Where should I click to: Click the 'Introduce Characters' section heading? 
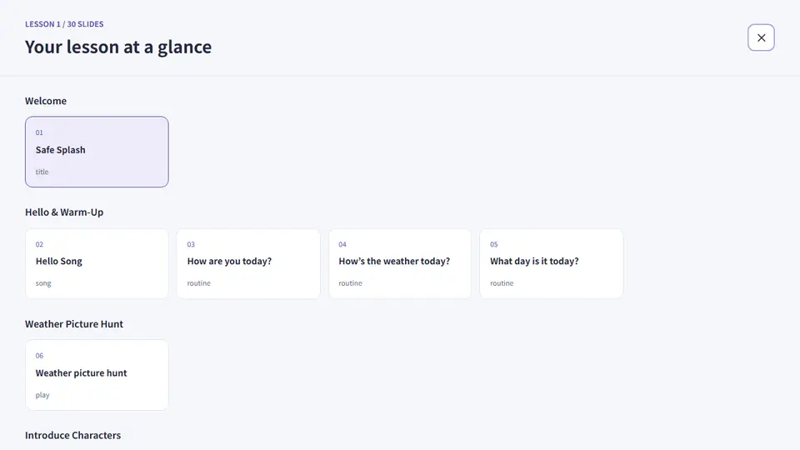73,435
